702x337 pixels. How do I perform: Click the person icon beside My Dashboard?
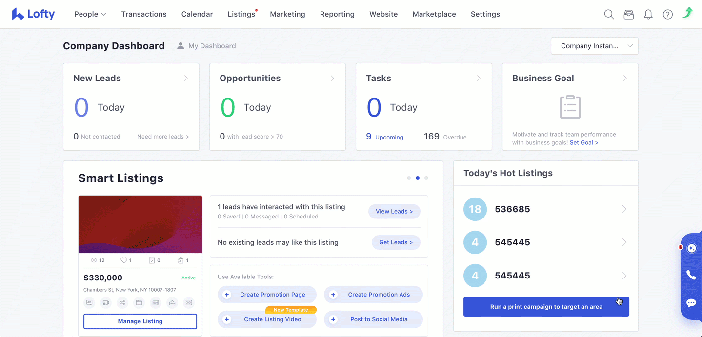181,46
